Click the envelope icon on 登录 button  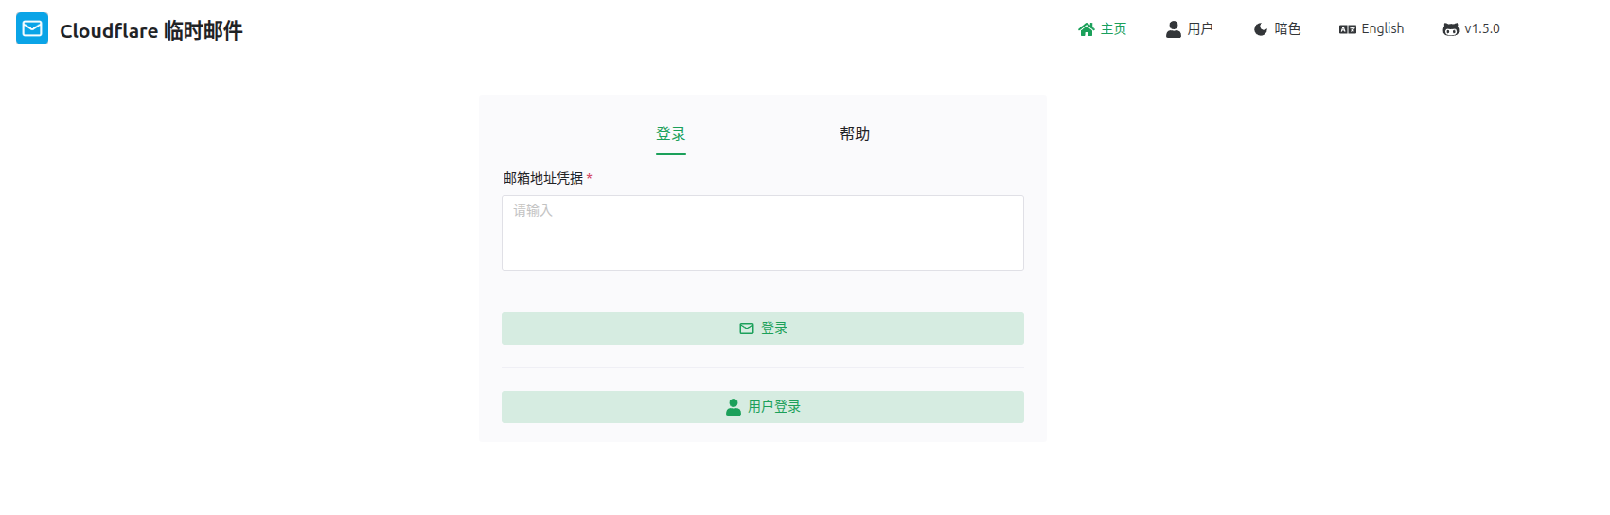tap(747, 329)
